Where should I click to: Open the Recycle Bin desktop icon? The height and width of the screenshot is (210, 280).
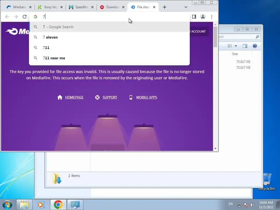point(267,181)
